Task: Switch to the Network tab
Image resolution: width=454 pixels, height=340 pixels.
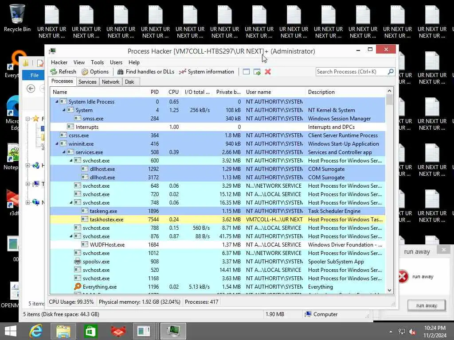Action: coord(110,82)
